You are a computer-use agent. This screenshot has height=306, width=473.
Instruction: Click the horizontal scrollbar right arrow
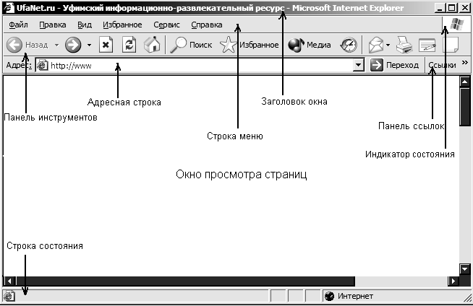453,281
